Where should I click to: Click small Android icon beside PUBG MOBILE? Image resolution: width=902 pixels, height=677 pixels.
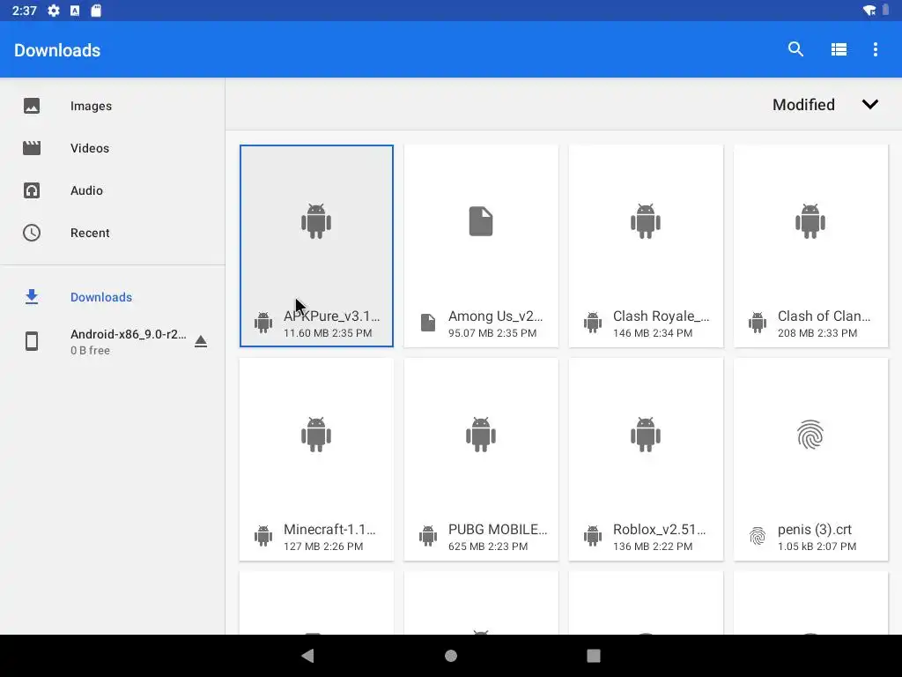coord(428,536)
